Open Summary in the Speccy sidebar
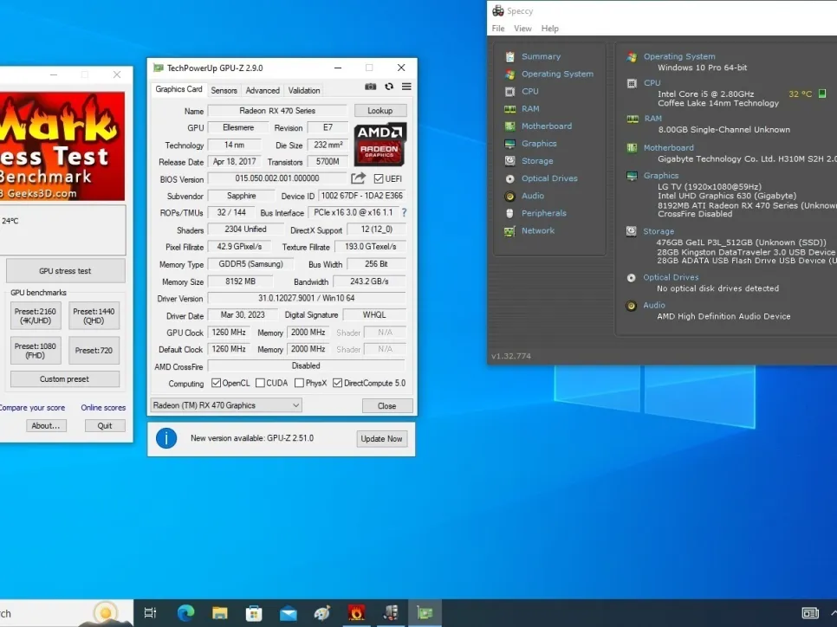Image resolution: width=837 pixels, height=627 pixels. (541, 56)
